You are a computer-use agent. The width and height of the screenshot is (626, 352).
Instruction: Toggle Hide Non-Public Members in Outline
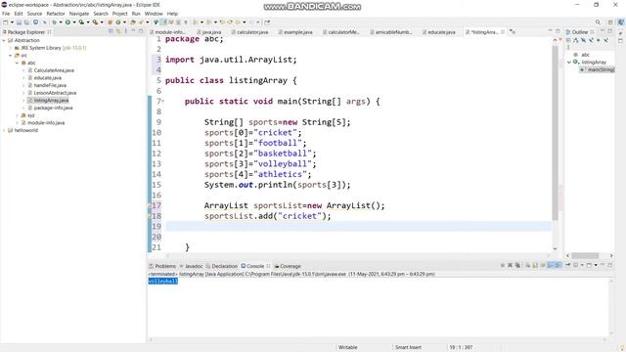[598, 40]
